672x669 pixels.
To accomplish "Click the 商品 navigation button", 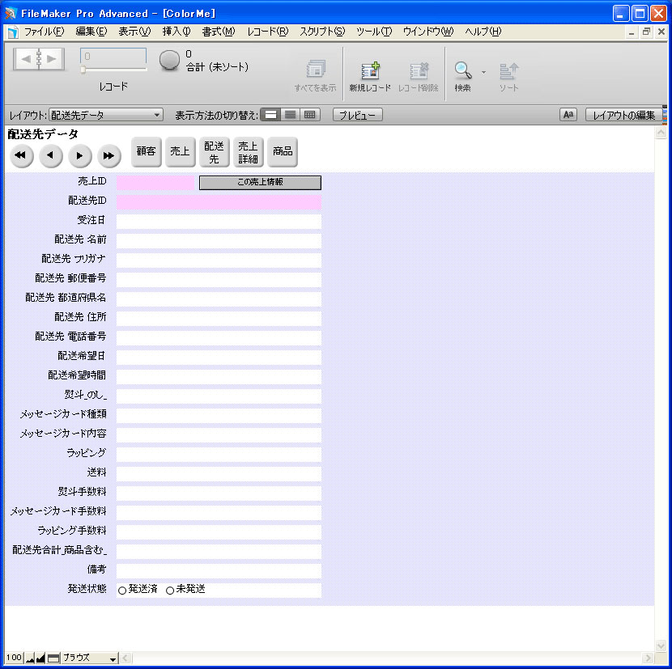I will 283,151.
